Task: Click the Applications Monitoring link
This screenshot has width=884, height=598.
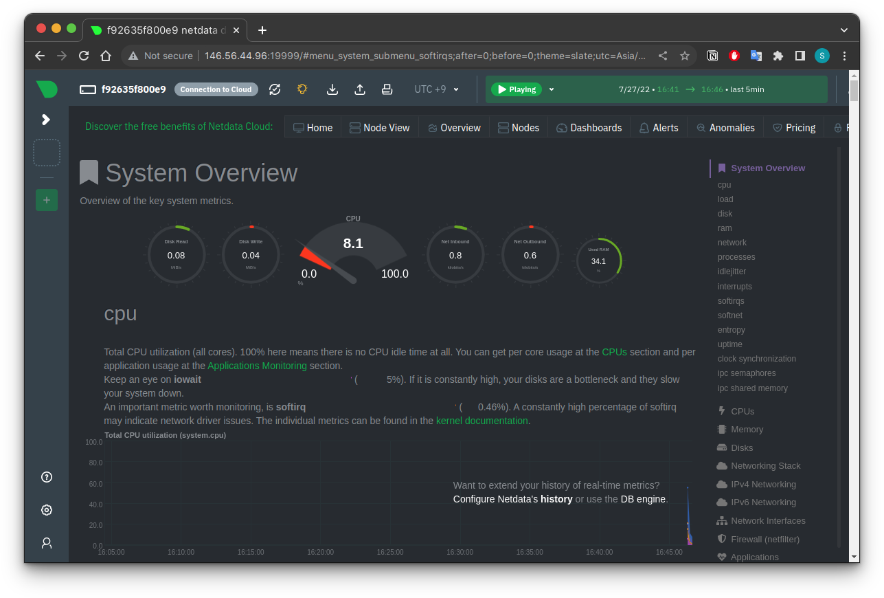Action: coord(257,366)
